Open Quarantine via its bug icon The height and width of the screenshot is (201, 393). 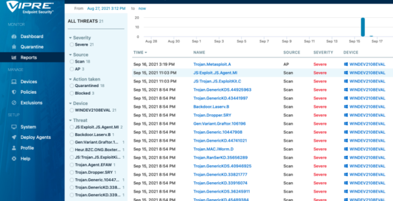tap(14, 47)
